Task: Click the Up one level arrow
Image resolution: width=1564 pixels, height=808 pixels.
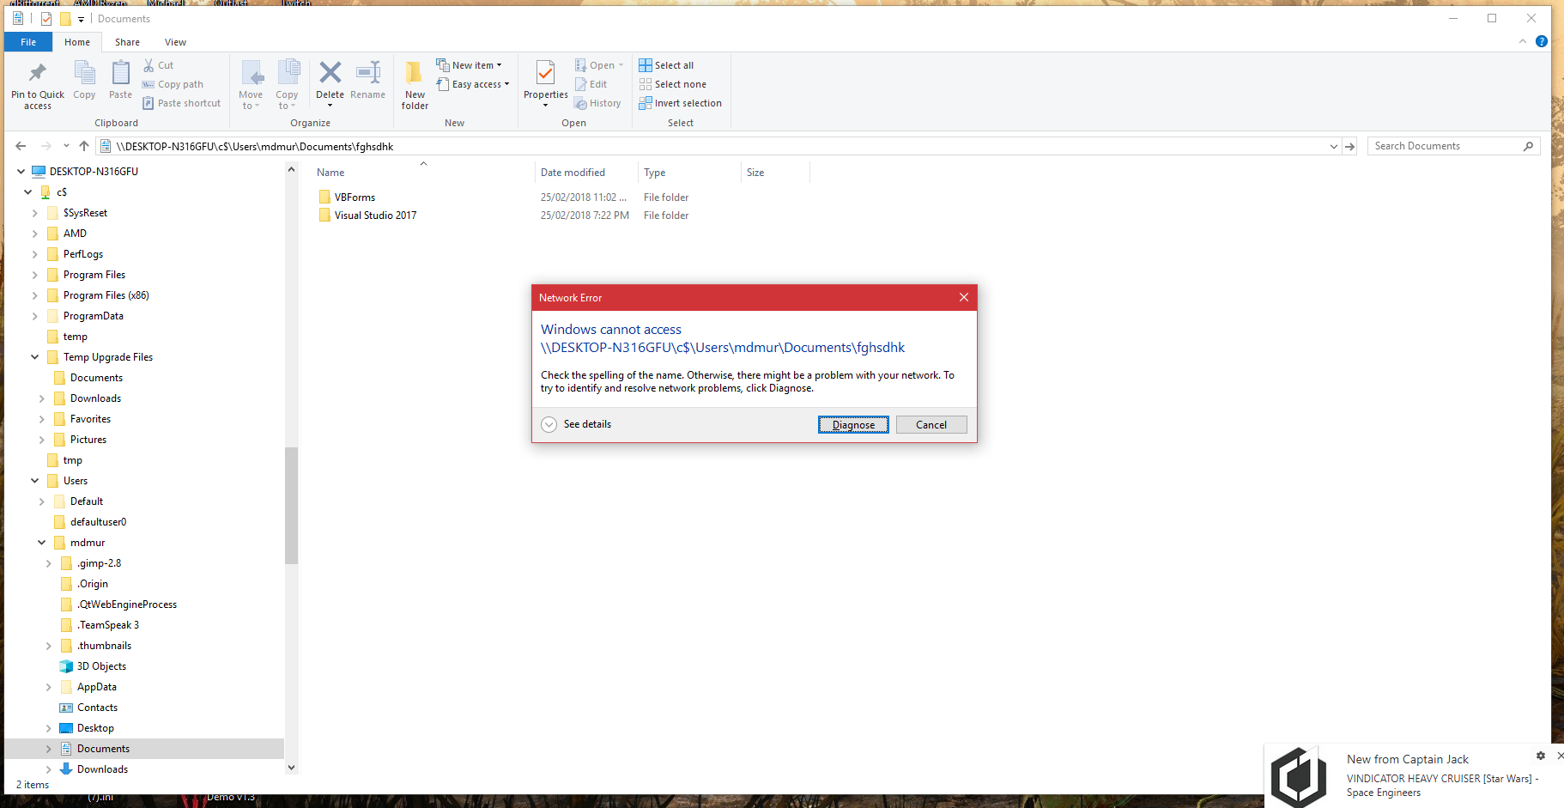Action: pos(83,146)
